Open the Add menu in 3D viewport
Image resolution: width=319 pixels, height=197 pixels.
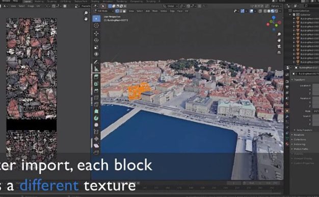coord(147,11)
